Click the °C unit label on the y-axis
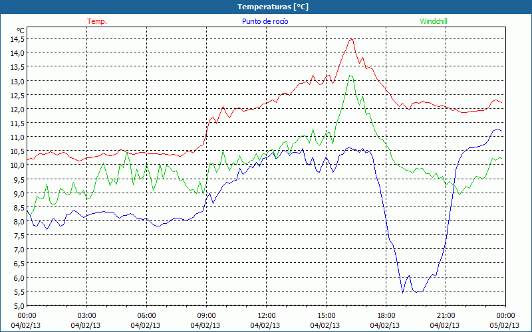 (21, 31)
